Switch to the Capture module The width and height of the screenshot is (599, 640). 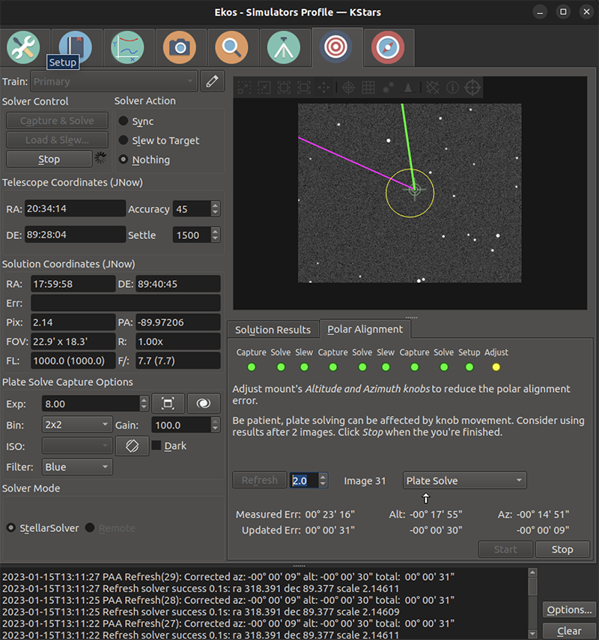click(x=180, y=46)
